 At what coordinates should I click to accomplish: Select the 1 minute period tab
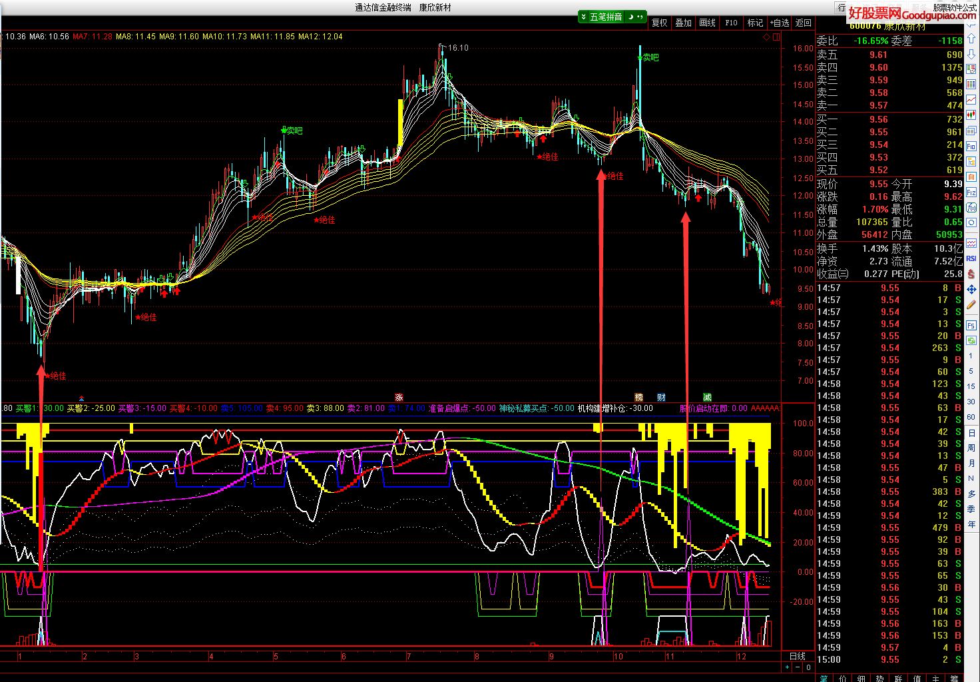click(x=971, y=356)
